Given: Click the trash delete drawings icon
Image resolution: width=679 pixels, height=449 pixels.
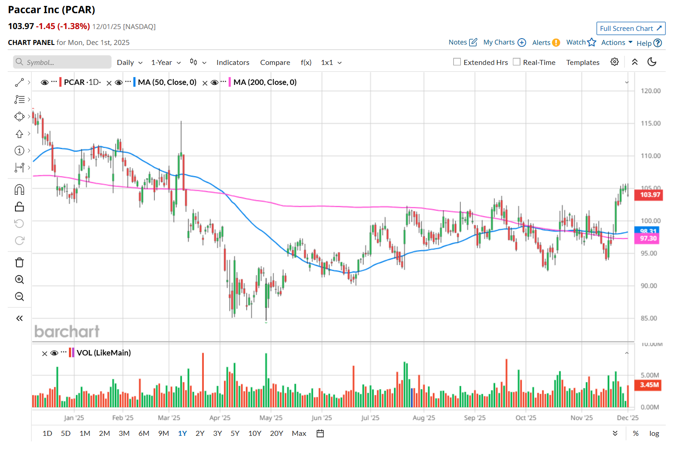Looking at the screenshot, I should click(20, 262).
